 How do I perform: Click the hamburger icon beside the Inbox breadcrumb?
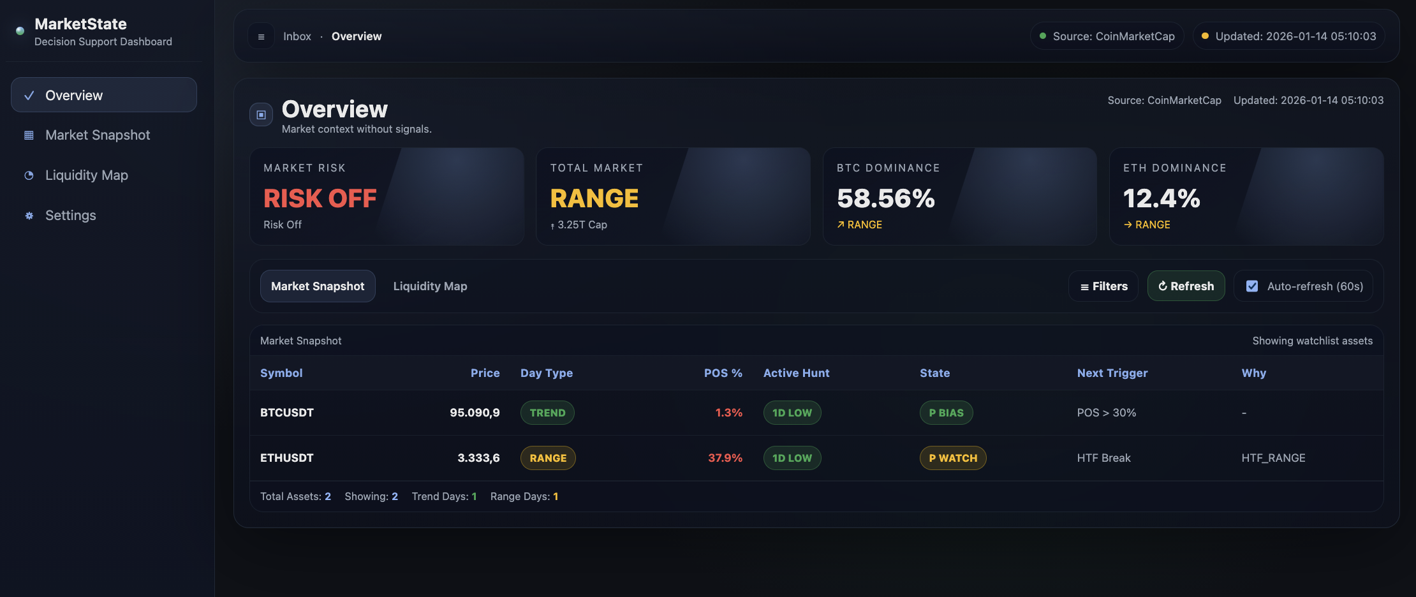click(x=261, y=36)
